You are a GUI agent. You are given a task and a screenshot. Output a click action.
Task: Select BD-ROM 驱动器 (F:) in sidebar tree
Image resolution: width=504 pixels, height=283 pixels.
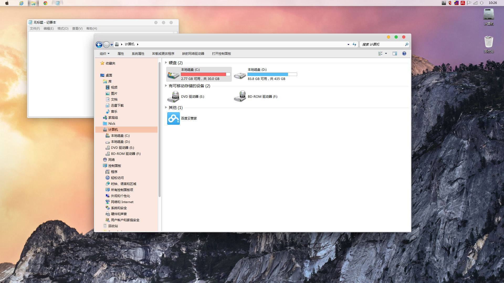[x=123, y=154]
